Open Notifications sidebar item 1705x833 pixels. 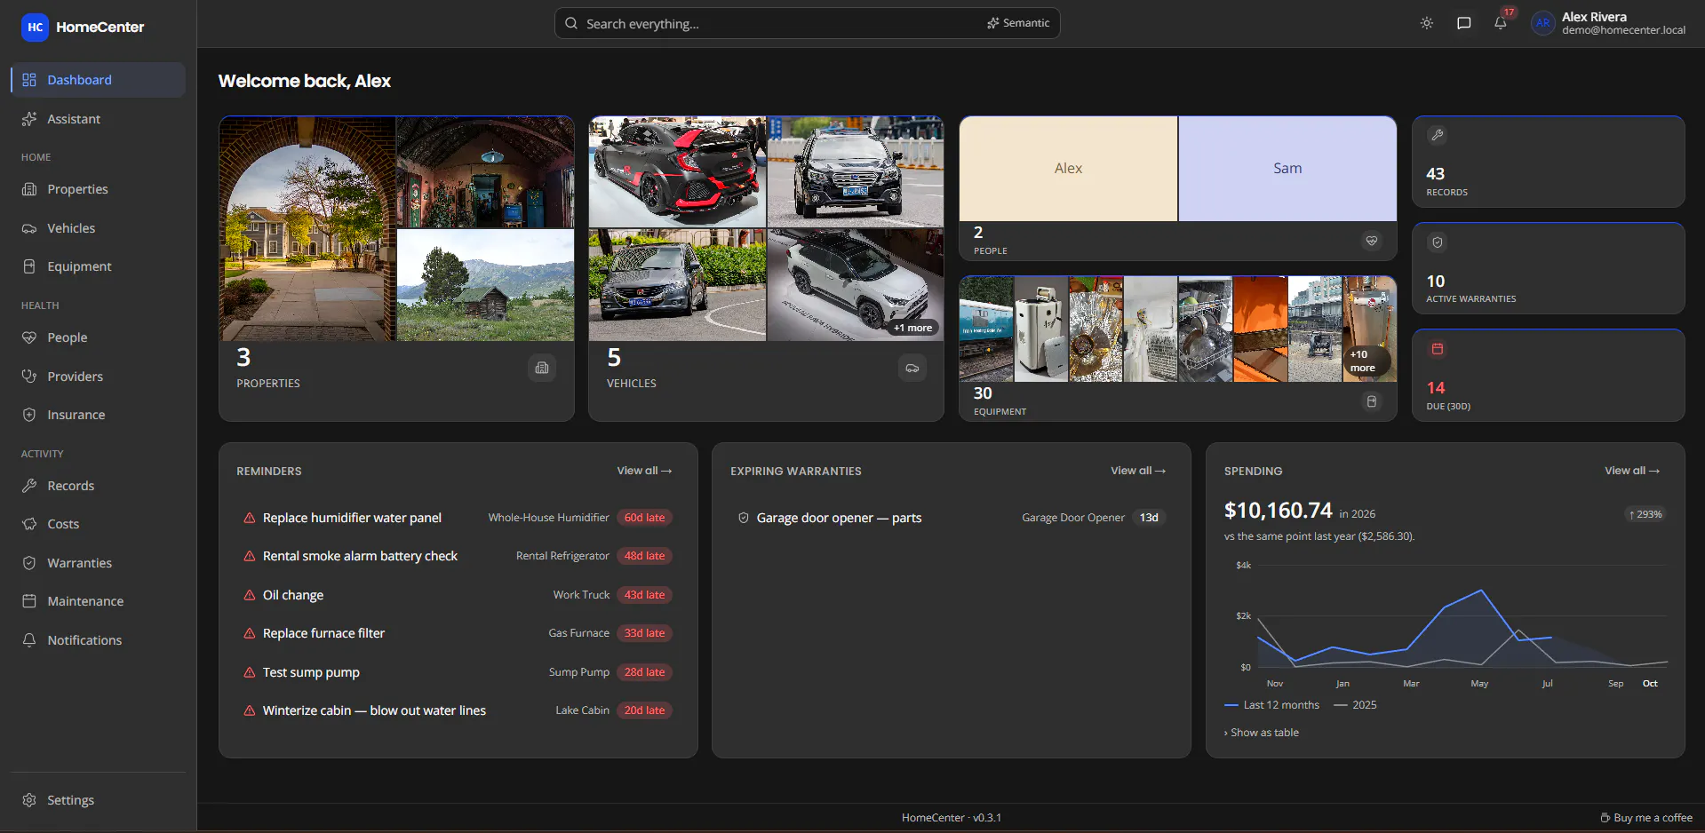point(98,640)
